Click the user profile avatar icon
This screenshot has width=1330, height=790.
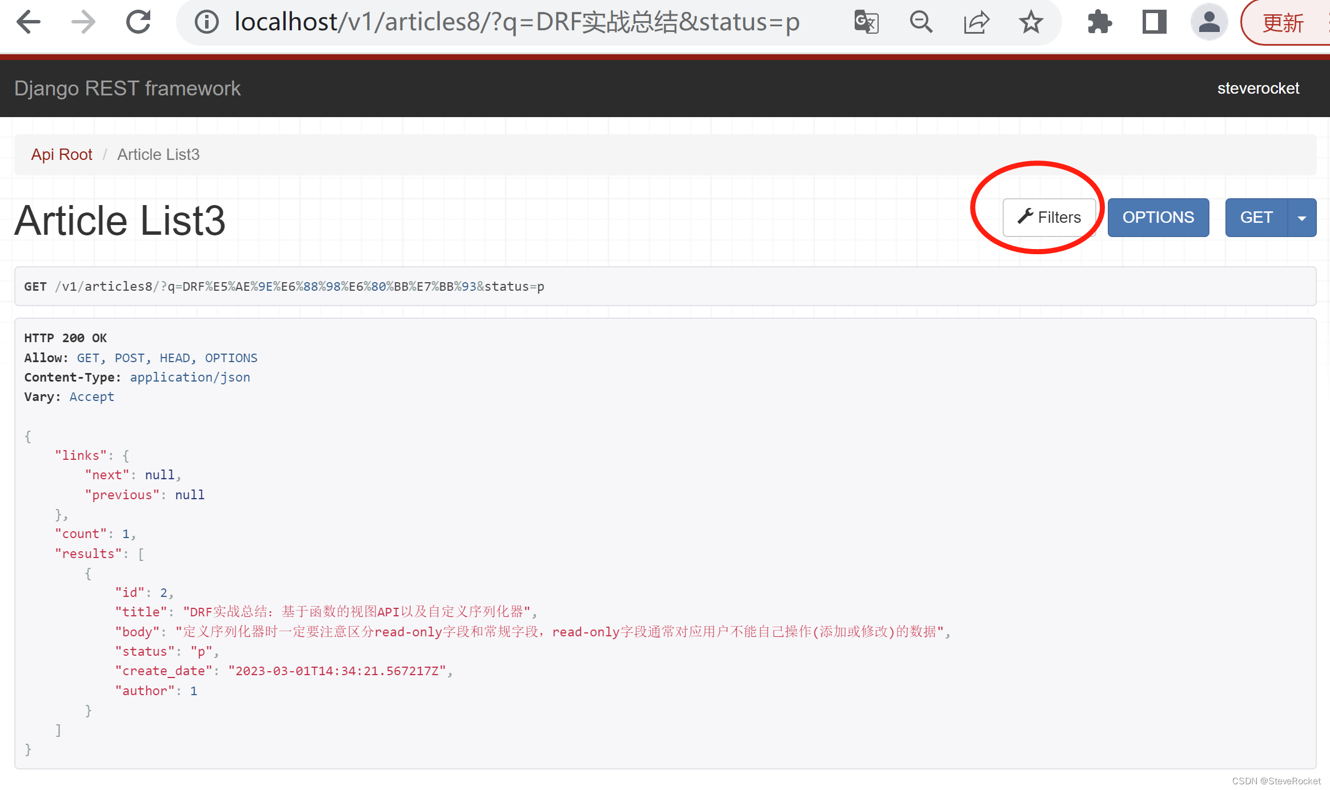coord(1209,22)
